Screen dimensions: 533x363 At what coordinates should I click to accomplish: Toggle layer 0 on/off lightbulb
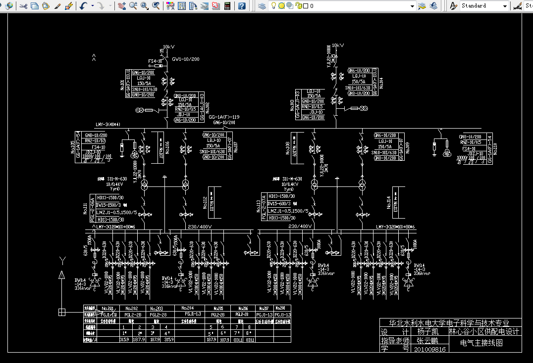(x=273, y=6)
